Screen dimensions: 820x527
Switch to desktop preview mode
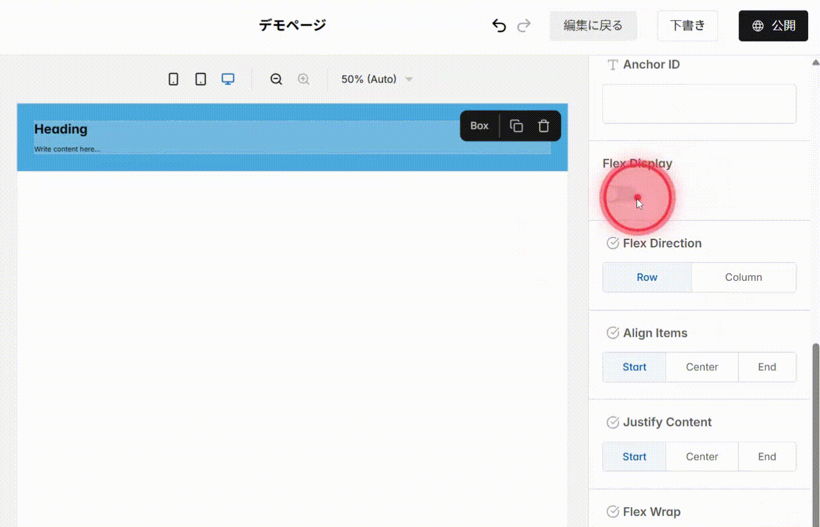pos(228,79)
